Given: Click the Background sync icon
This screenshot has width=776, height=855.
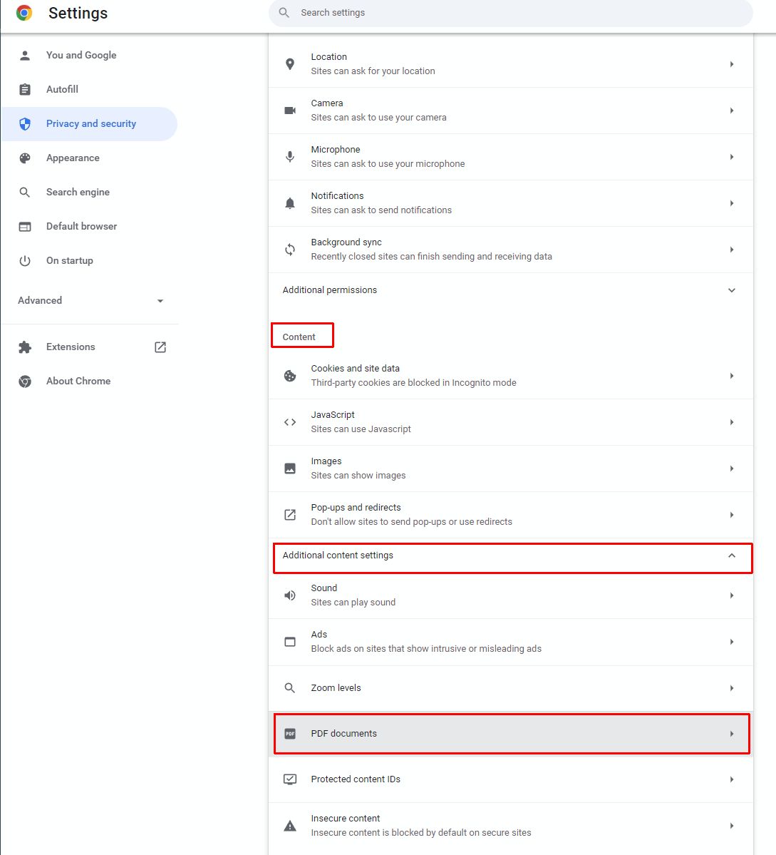Looking at the screenshot, I should coord(290,250).
